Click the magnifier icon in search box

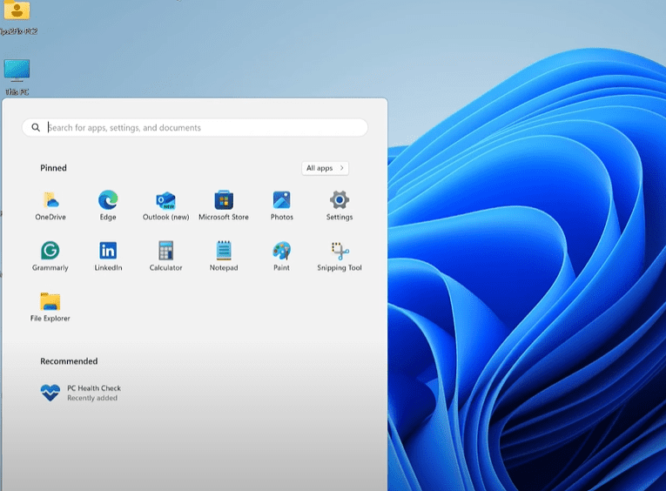(x=36, y=127)
